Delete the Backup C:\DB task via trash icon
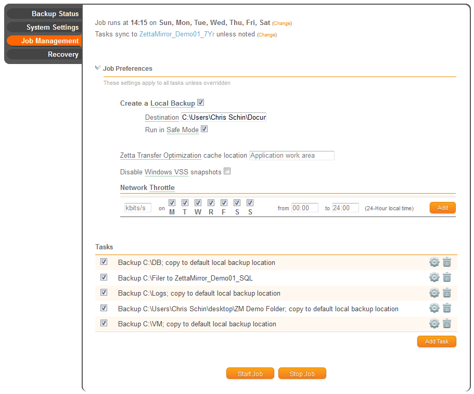Screen dimensions: 474x394 click(x=447, y=262)
